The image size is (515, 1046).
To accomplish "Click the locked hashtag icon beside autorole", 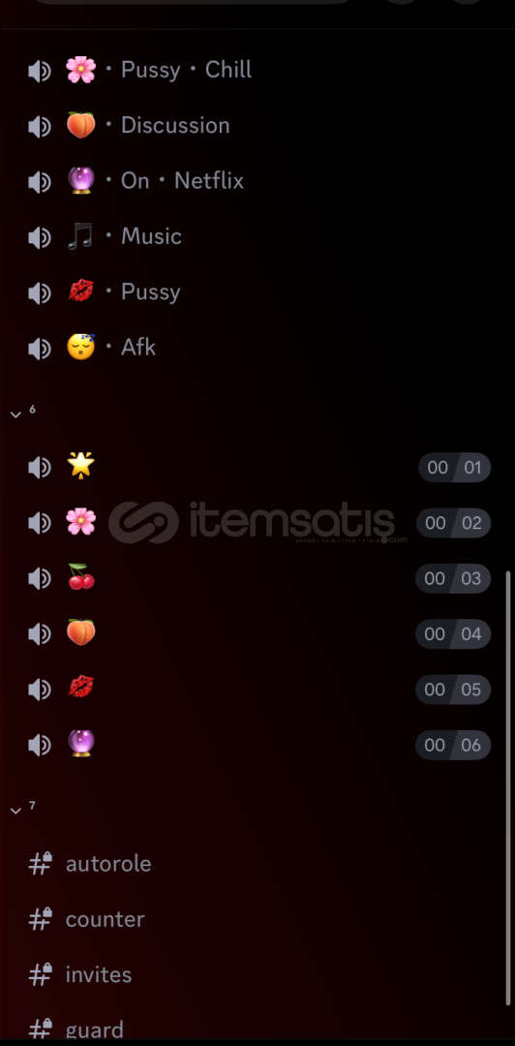I will 40,863.
